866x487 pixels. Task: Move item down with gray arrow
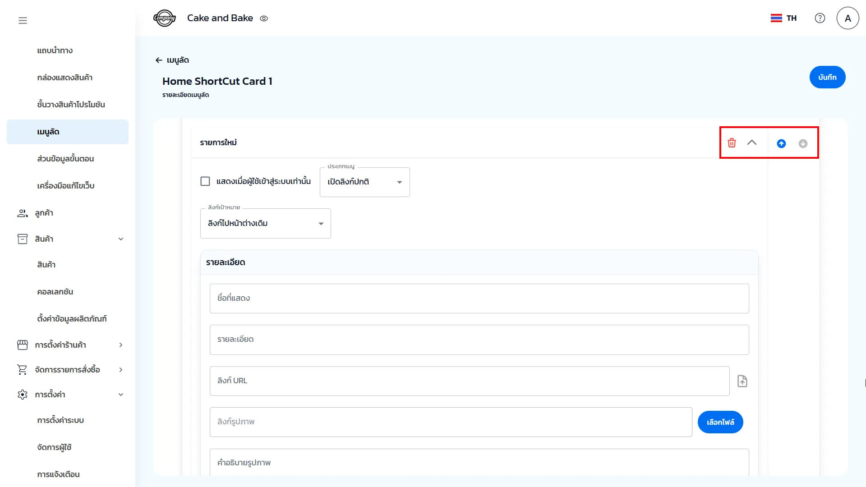803,143
